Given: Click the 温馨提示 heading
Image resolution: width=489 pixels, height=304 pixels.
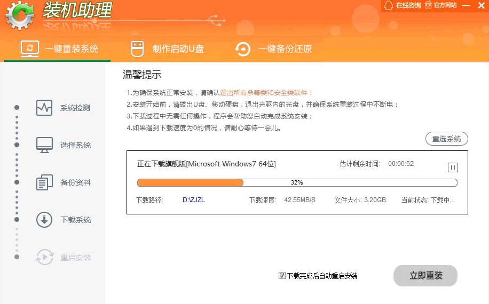Looking at the screenshot, I should point(142,75).
